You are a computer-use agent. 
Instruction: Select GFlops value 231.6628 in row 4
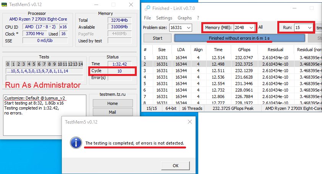(244, 77)
